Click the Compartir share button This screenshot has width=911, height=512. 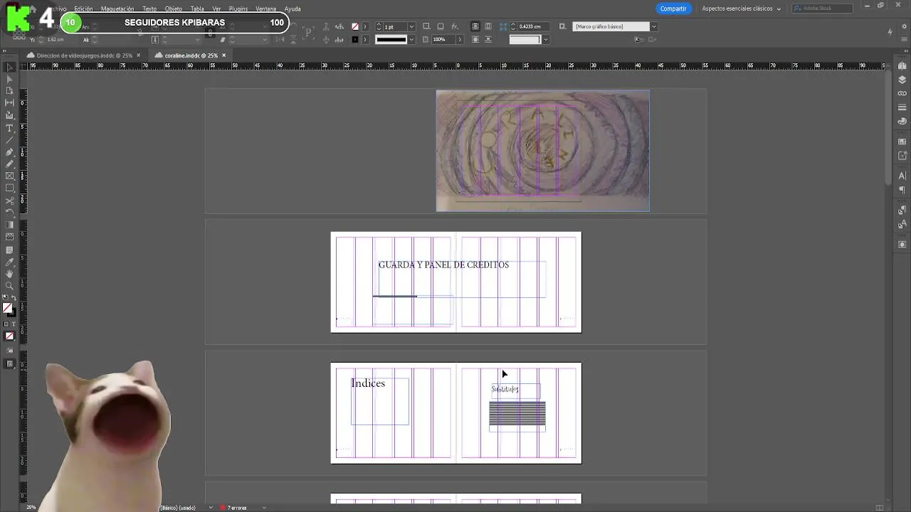pyautogui.click(x=673, y=9)
